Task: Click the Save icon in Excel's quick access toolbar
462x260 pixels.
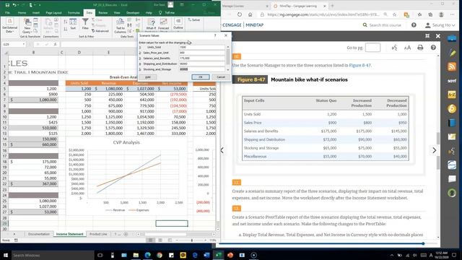Action: [x=7, y=5]
